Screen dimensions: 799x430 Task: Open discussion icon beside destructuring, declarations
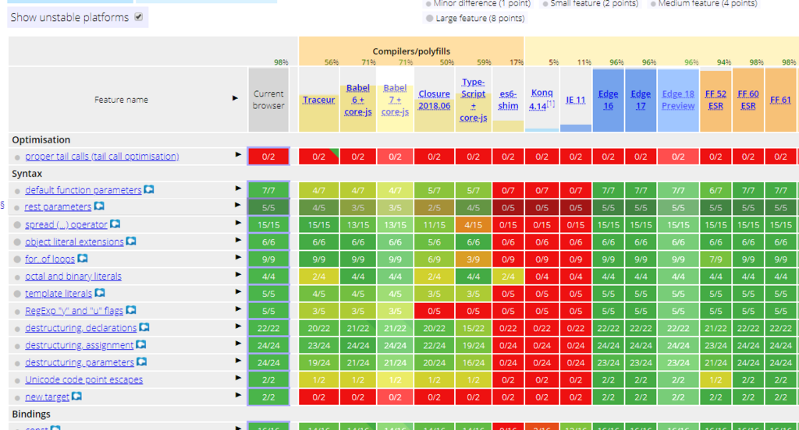(144, 326)
